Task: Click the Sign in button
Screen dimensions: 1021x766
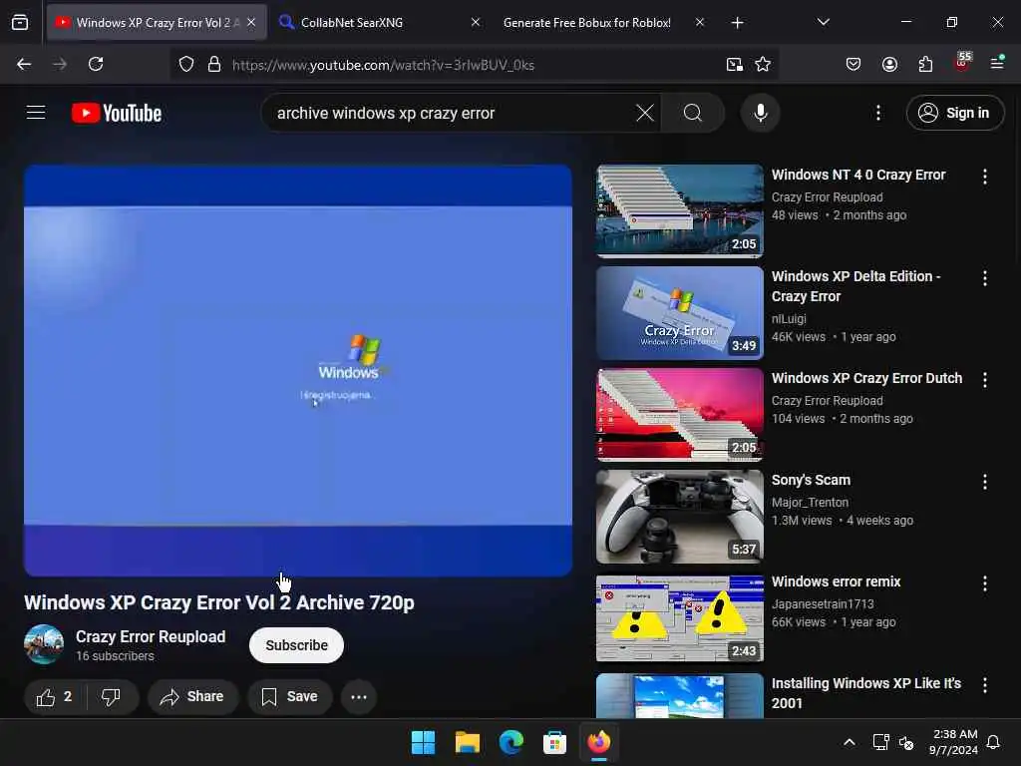Action: coord(954,114)
